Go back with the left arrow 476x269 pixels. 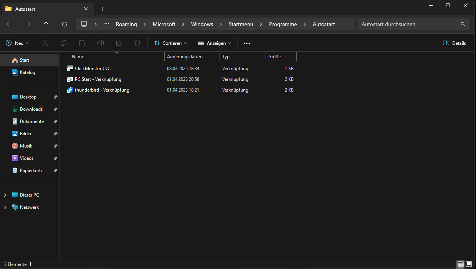[9, 24]
